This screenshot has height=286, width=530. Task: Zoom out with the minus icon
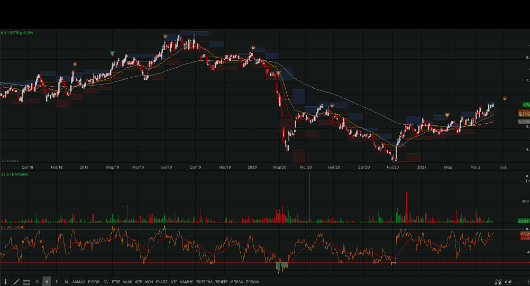point(518,282)
